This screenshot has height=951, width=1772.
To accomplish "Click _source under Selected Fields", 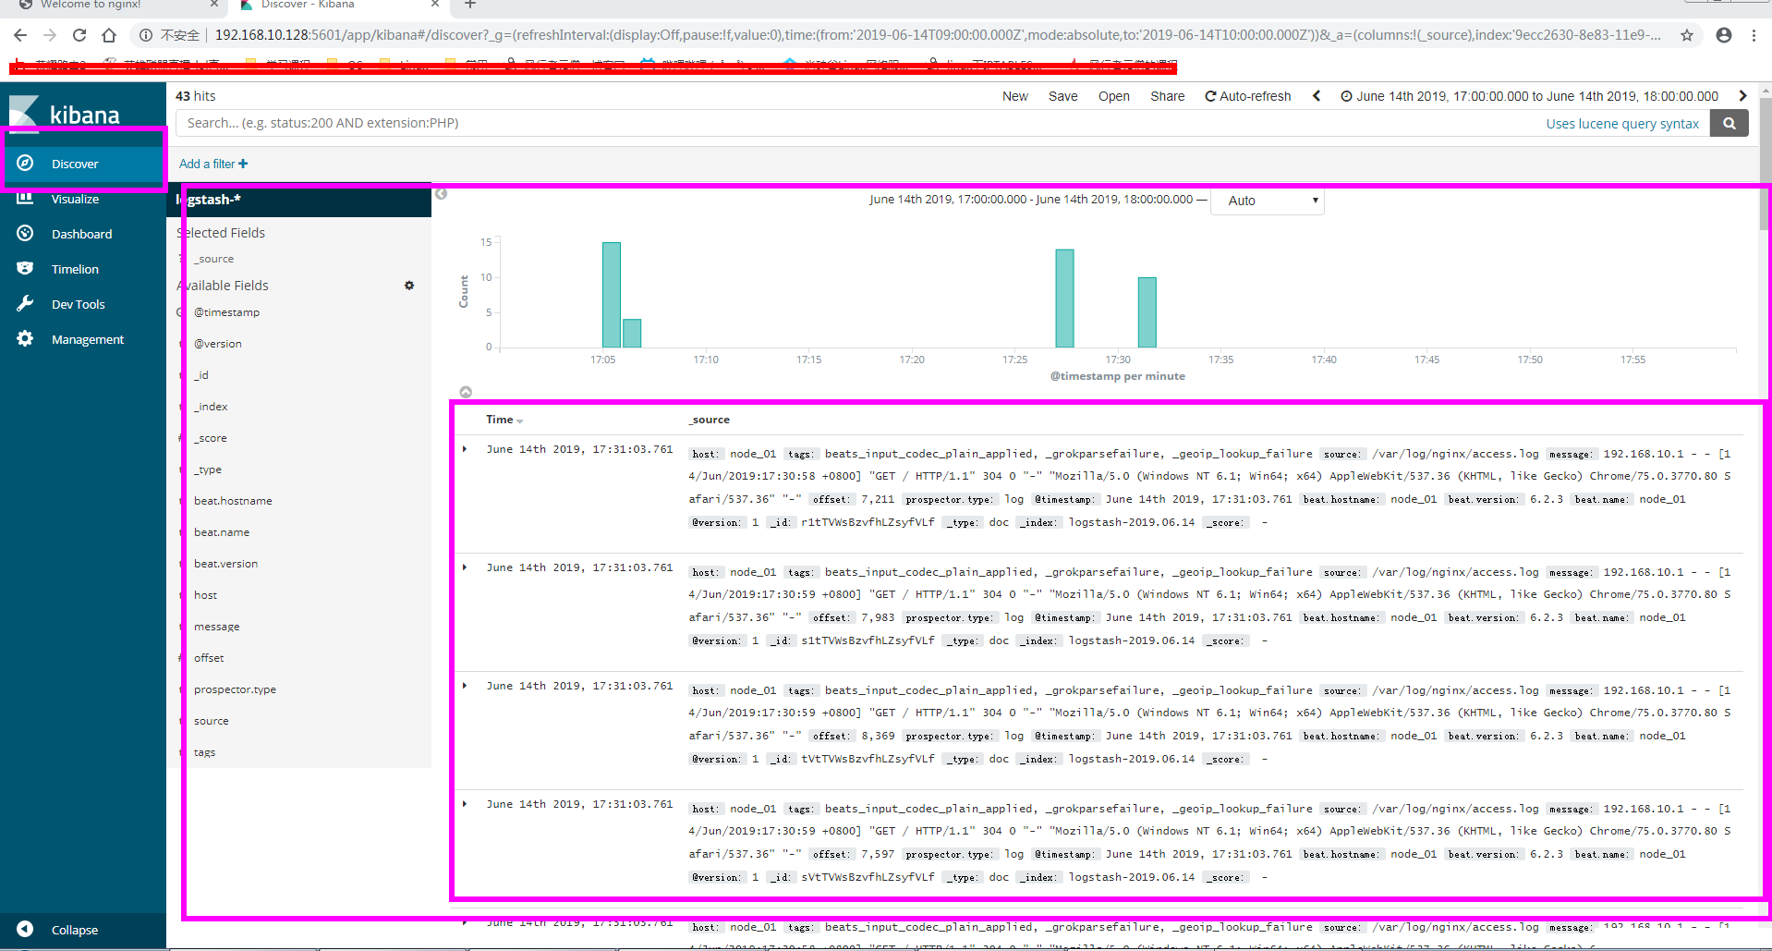I will 213,259.
